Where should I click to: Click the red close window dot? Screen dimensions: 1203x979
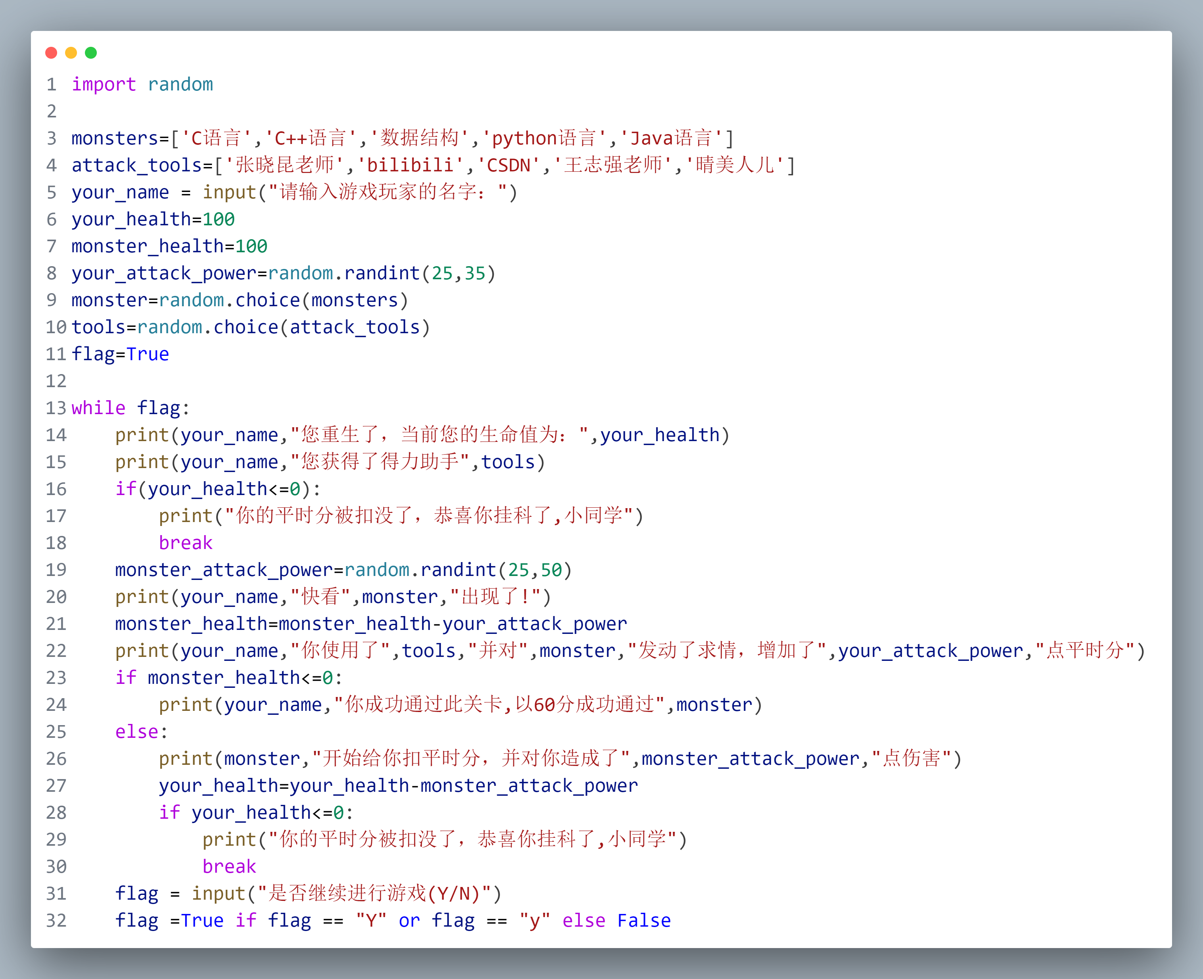[x=51, y=53]
